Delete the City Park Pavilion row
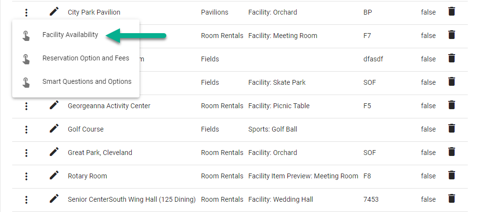The image size is (479, 212). (452, 12)
